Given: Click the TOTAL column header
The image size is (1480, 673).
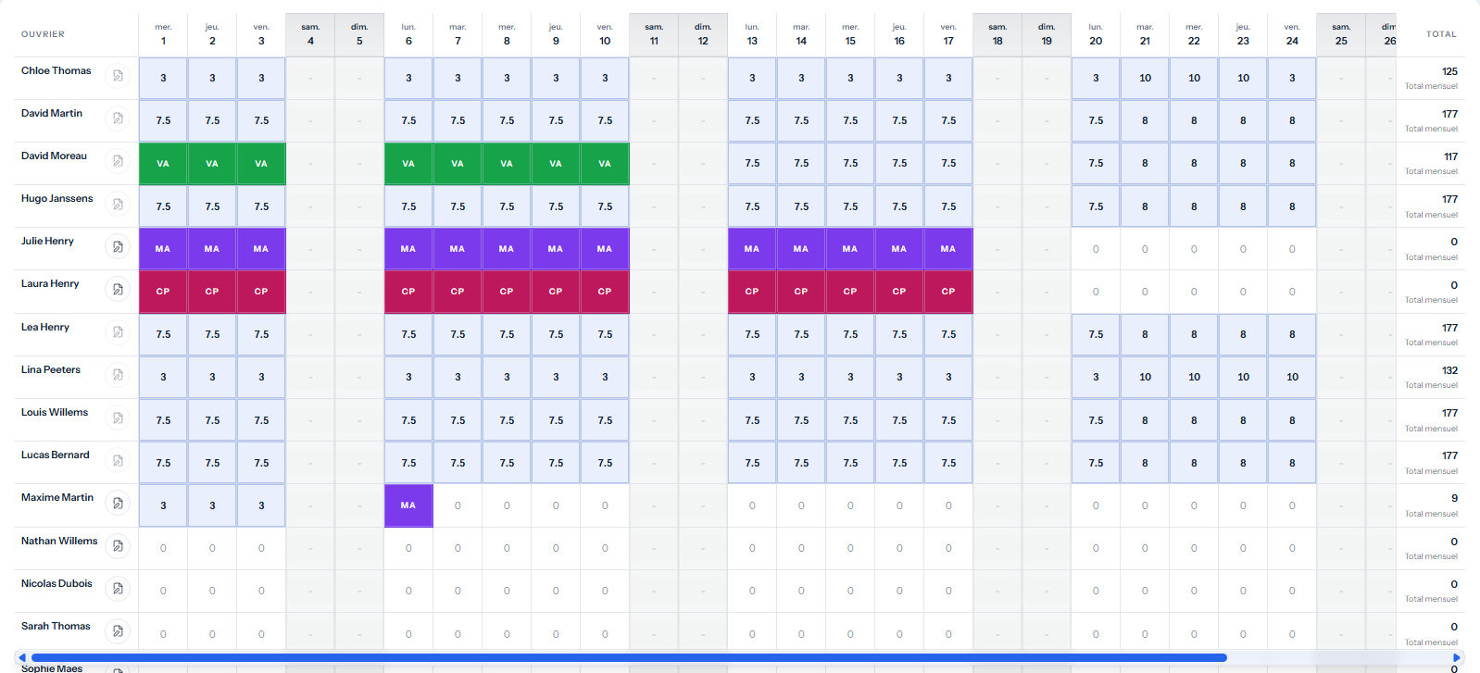Looking at the screenshot, I should (1441, 34).
